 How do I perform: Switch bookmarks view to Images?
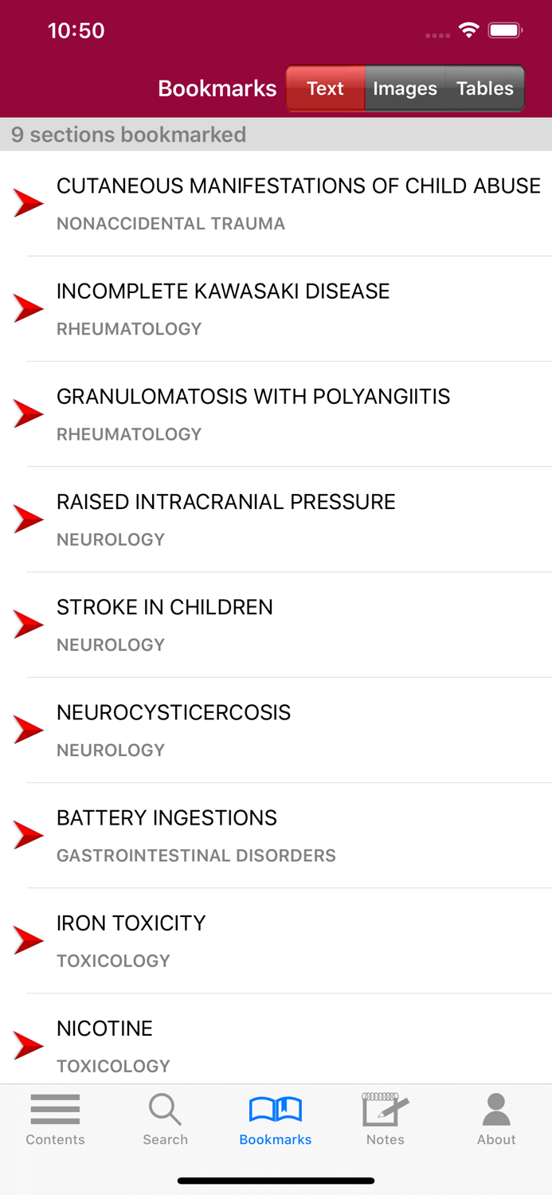[405, 88]
